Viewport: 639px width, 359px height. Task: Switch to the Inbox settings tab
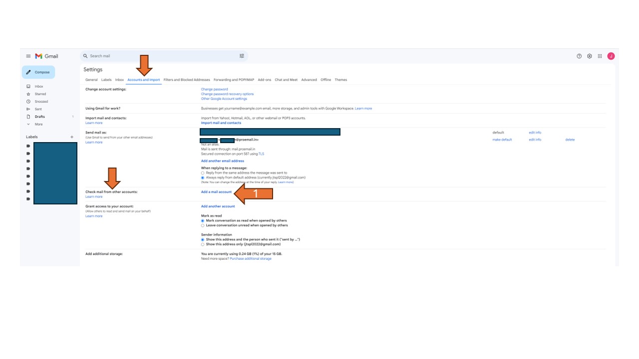click(x=119, y=80)
